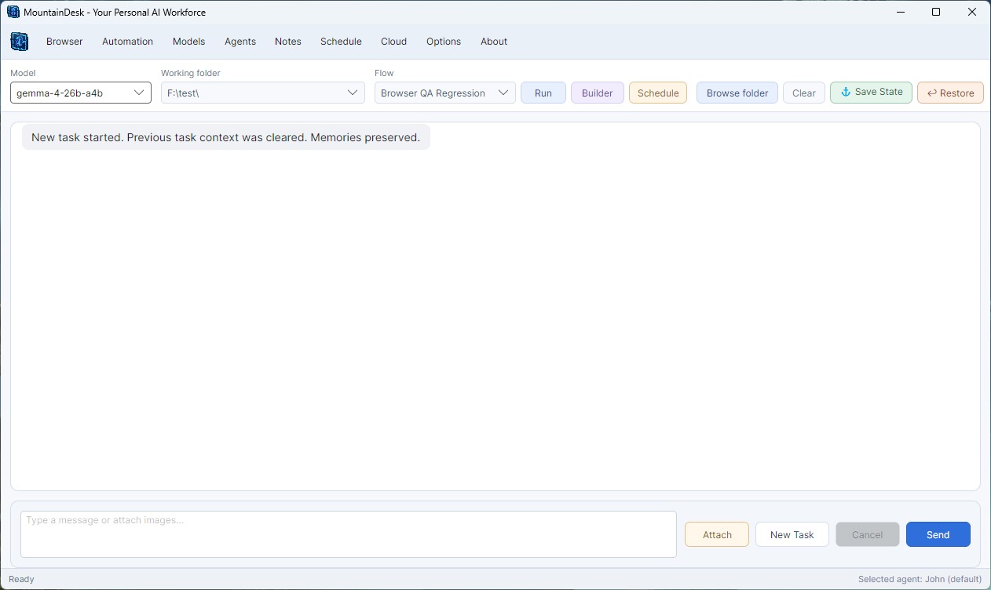Start a New Task
This screenshot has width=991, height=590.
click(792, 534)
